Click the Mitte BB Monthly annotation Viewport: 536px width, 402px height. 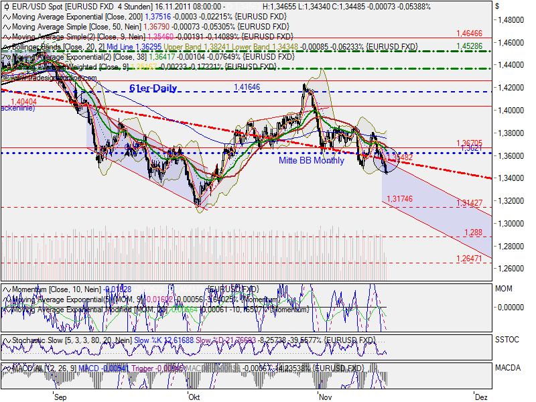click(311, 160)
